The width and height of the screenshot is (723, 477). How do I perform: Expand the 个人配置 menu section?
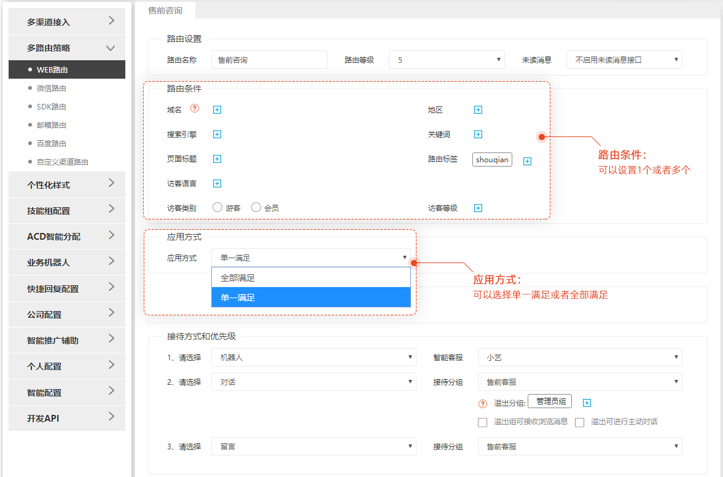pos(67,366)
